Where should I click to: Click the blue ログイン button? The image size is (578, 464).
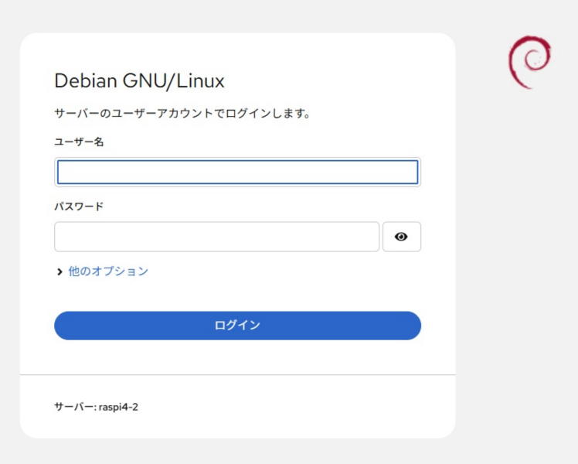coord(237,326)
